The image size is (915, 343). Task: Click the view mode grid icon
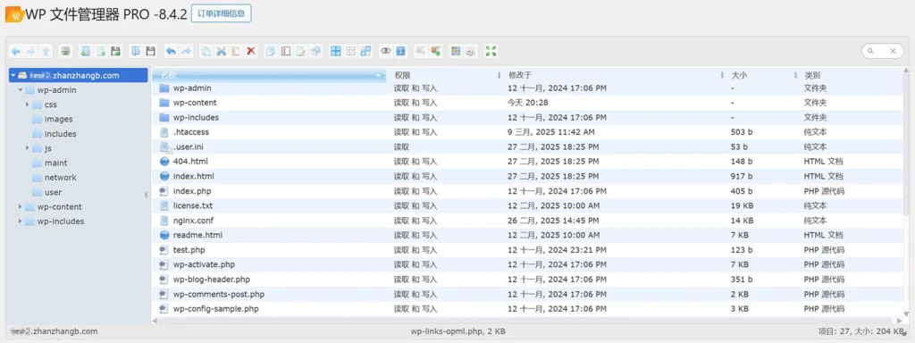pyautogui.click(x=456, y=51)
